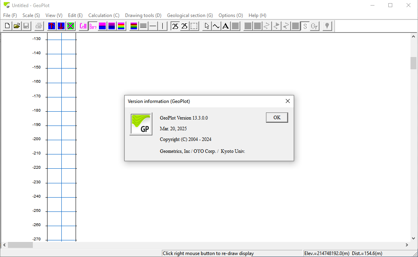Screen dimensions: 418x257
Task: Open a file with the folder icon
Action: (x=17, y=26)
